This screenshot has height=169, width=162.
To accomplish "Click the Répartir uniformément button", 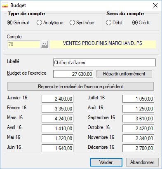I will pos(124,74).
